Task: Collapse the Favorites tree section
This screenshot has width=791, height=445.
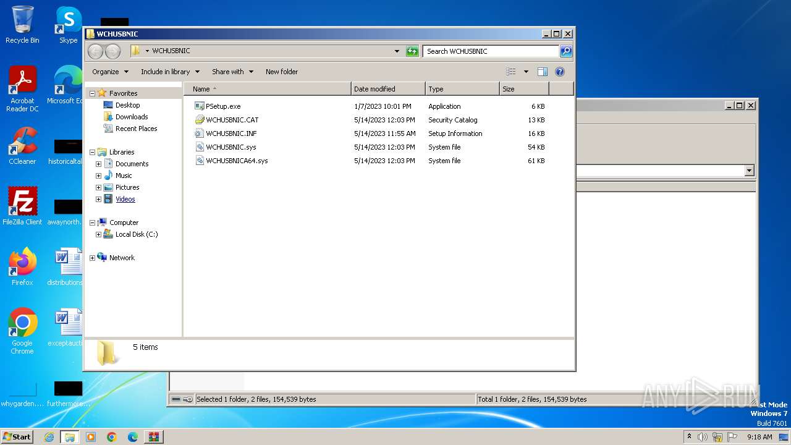Action: pyautogui.click(x=93, y=93)
